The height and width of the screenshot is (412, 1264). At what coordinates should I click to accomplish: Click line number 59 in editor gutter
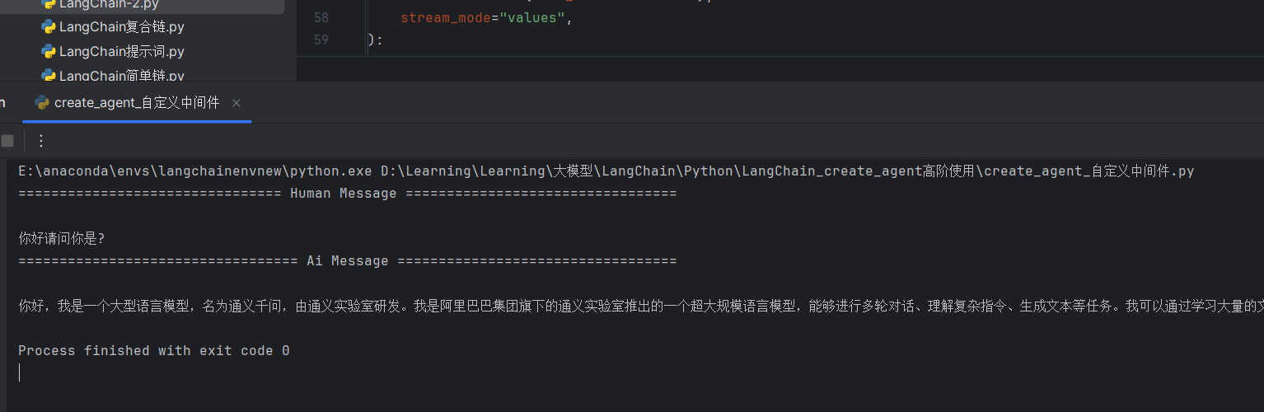click(x=321, y=40)
